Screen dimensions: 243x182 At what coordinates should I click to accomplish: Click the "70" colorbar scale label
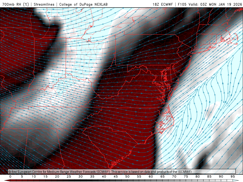tap(174, 177)
